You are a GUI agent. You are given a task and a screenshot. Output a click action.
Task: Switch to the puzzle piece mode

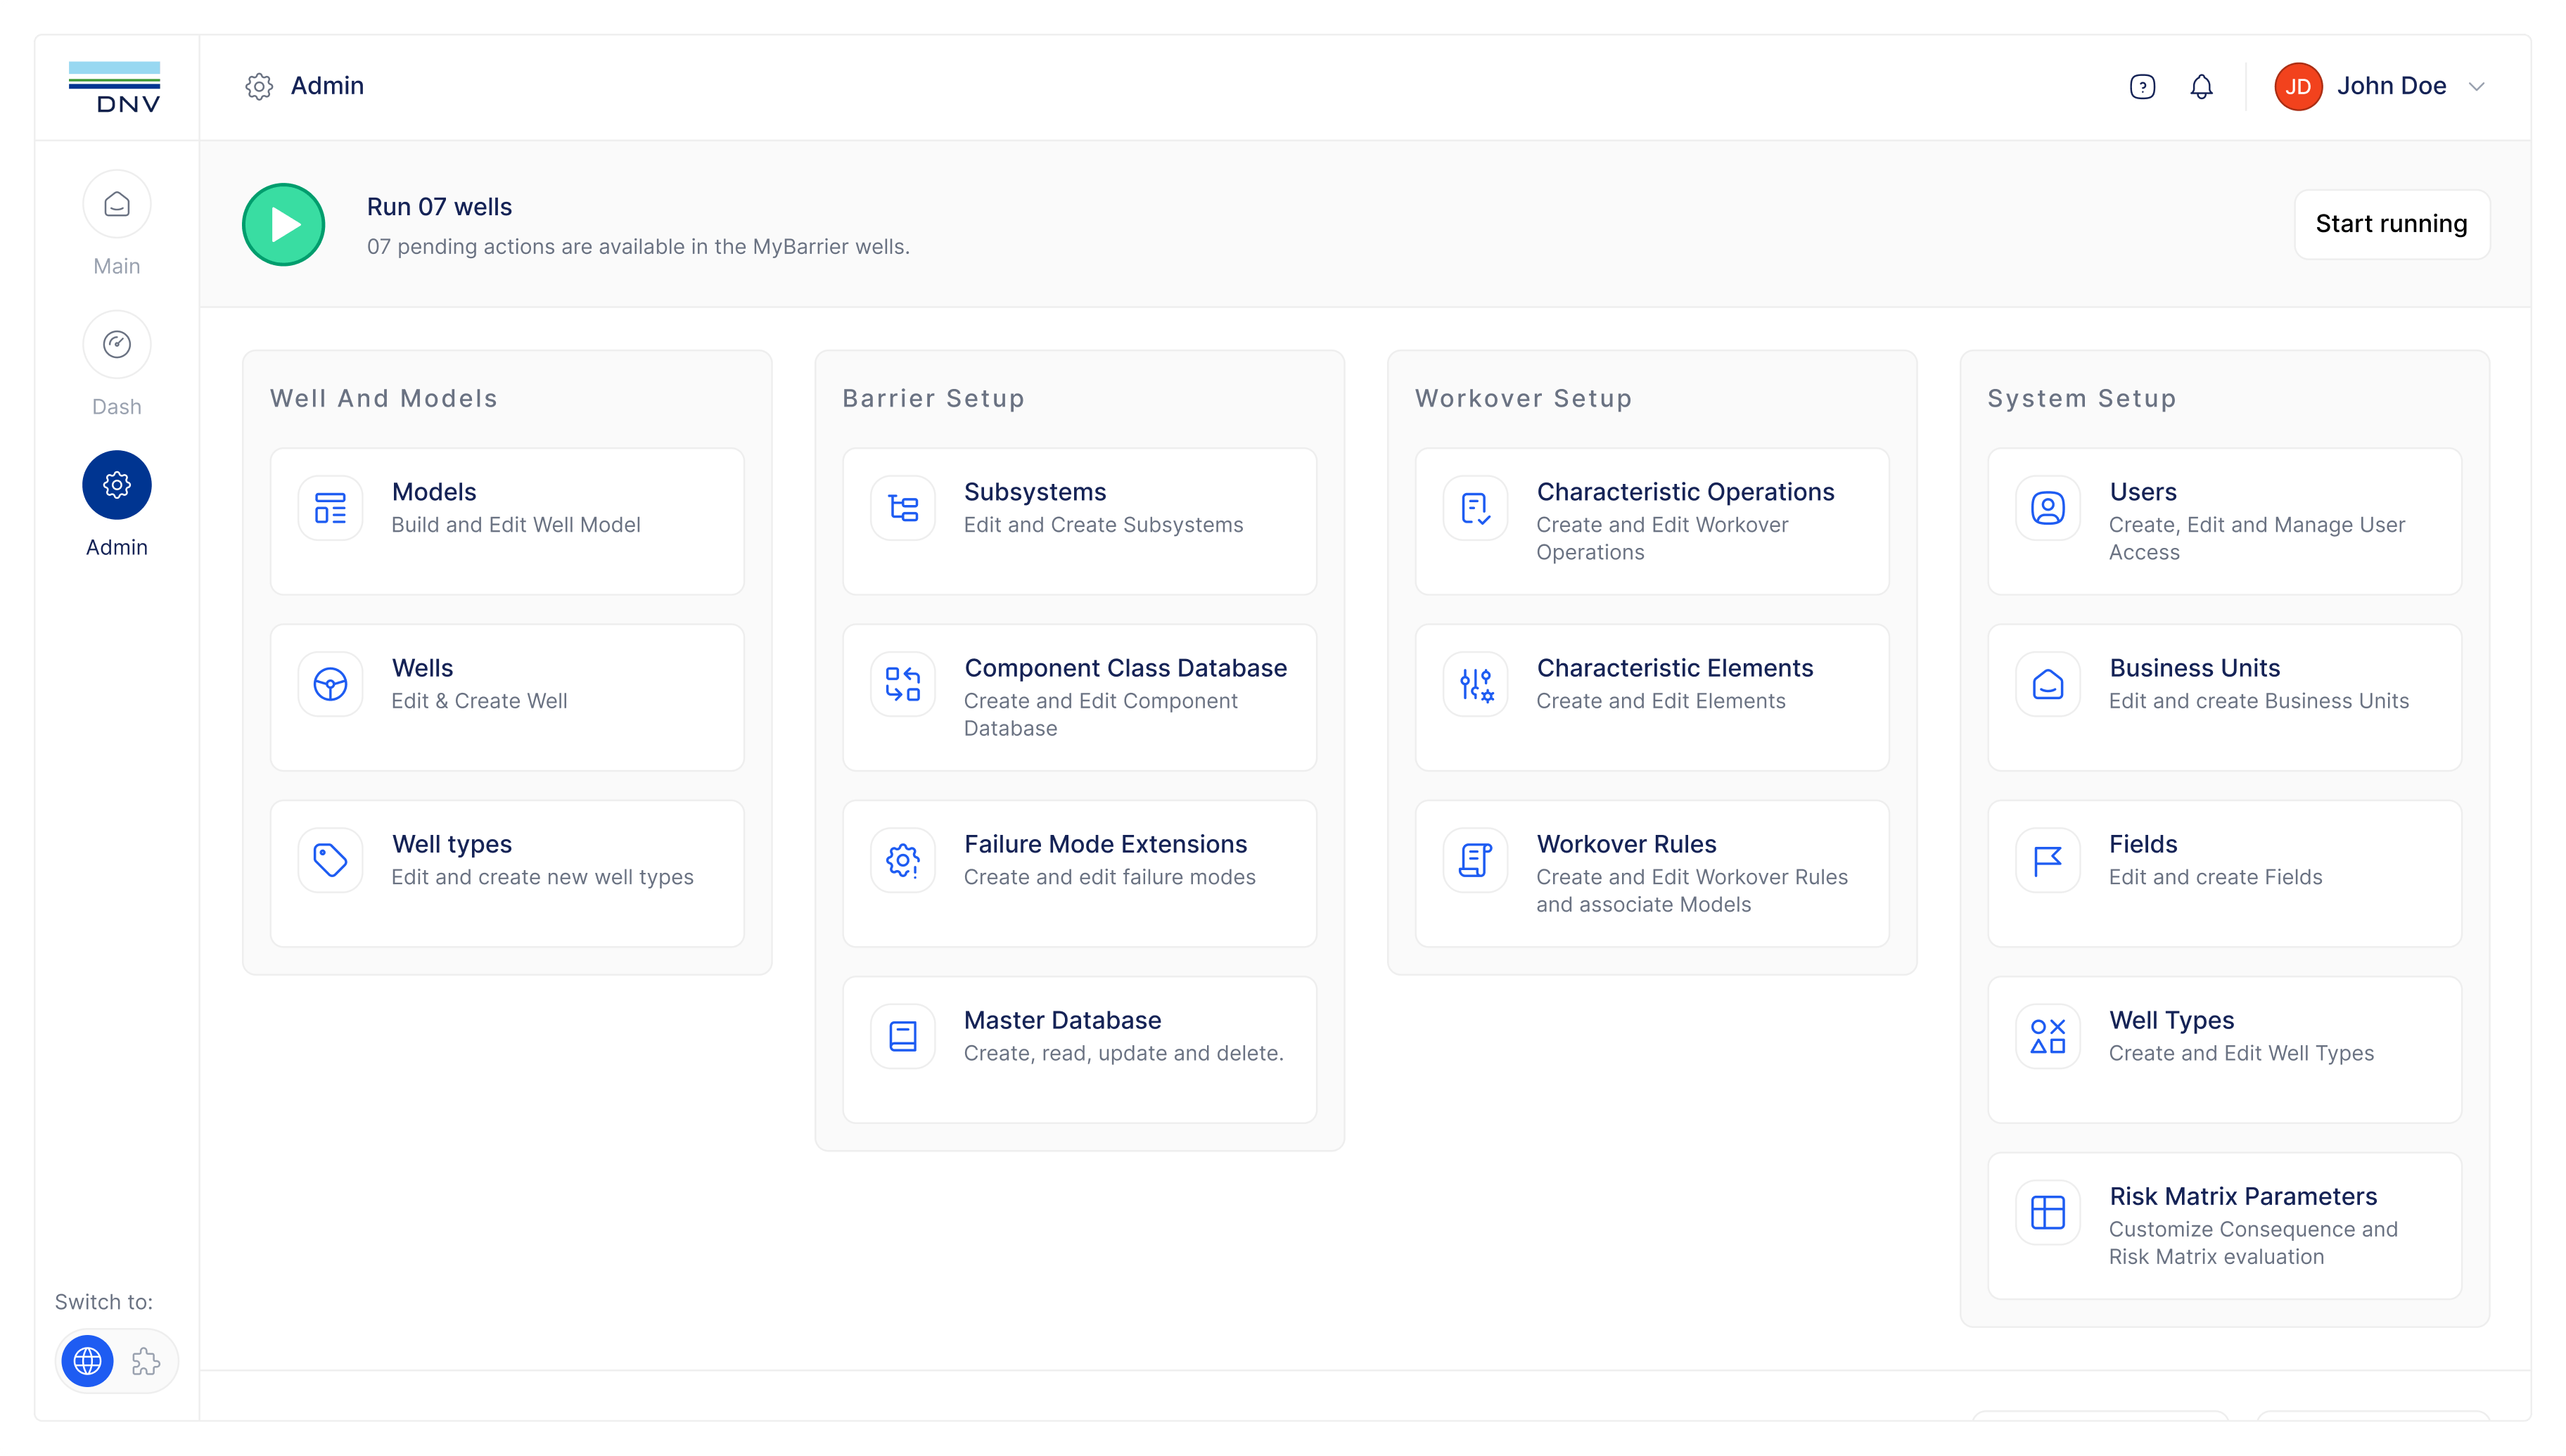(146, 1361)
